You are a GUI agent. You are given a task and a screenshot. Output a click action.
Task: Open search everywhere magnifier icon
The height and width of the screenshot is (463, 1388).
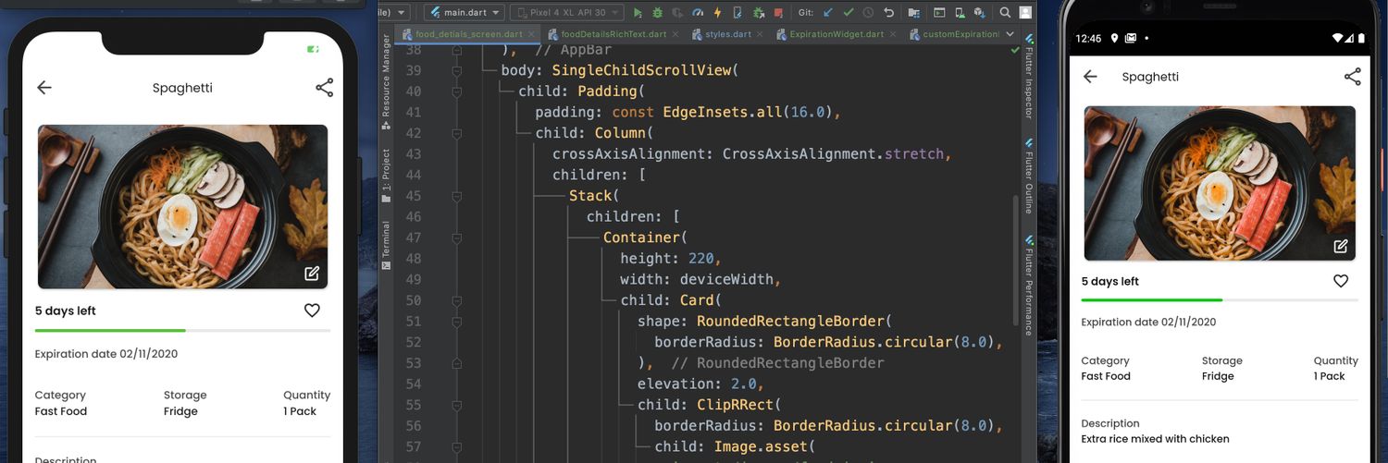[x=1005, y=13]
